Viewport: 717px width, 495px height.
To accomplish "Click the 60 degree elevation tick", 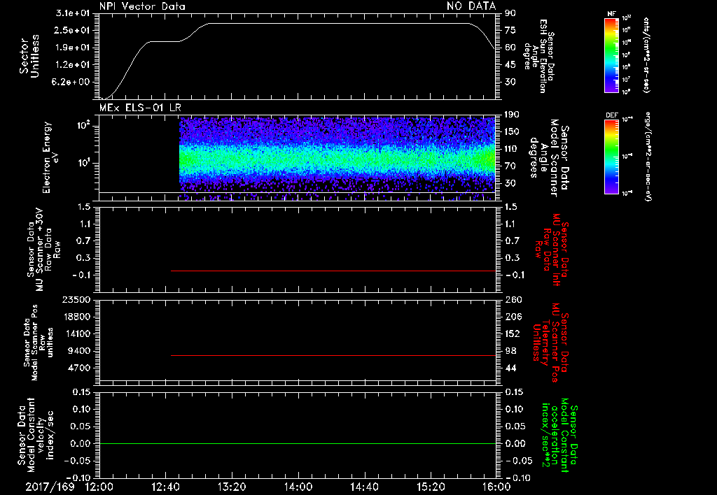I will coord(510,48).
